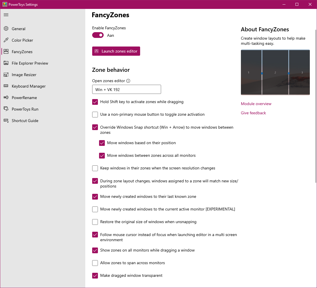Viewport: 317px width, 288px height.
Task: Check Restore original size when unsnapping
Action: pos(95,222)
